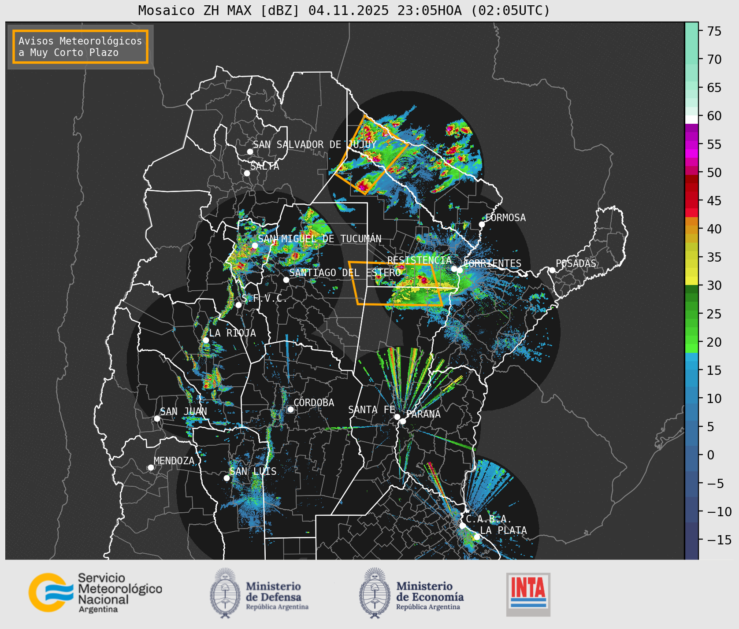Click the Mendoza city dot
This screenshot has height=629, width=739.
click(151, 467)
